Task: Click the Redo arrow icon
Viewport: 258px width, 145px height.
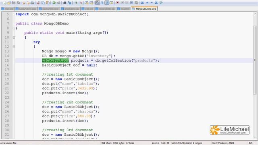Action: pos(58,3)
